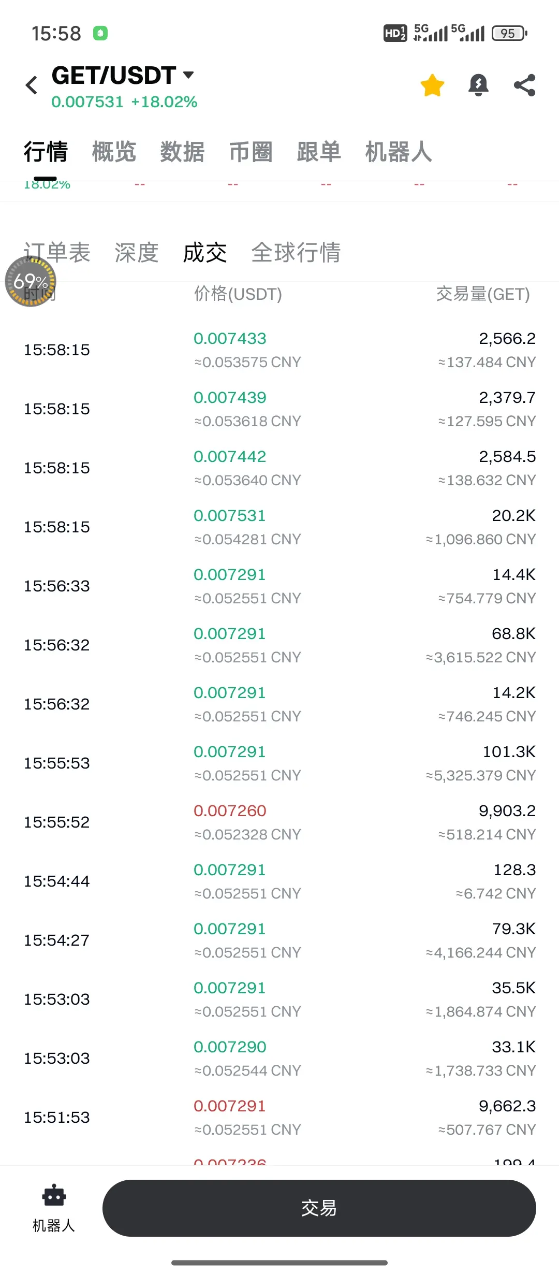Select the 机器人 top tab
Viewport: 559px width, 1274px height.
click(x=399, y=152)
